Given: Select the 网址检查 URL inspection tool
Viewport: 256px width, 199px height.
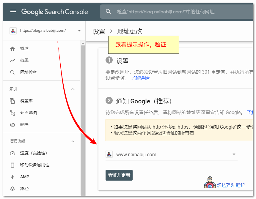Looking at the screenshot, I should coord(12,72).
